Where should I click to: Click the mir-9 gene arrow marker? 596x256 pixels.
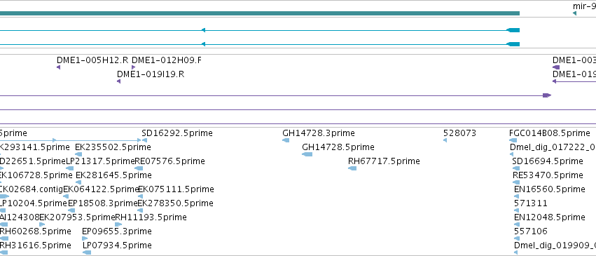pyautogui.click(x=574, y=14)
